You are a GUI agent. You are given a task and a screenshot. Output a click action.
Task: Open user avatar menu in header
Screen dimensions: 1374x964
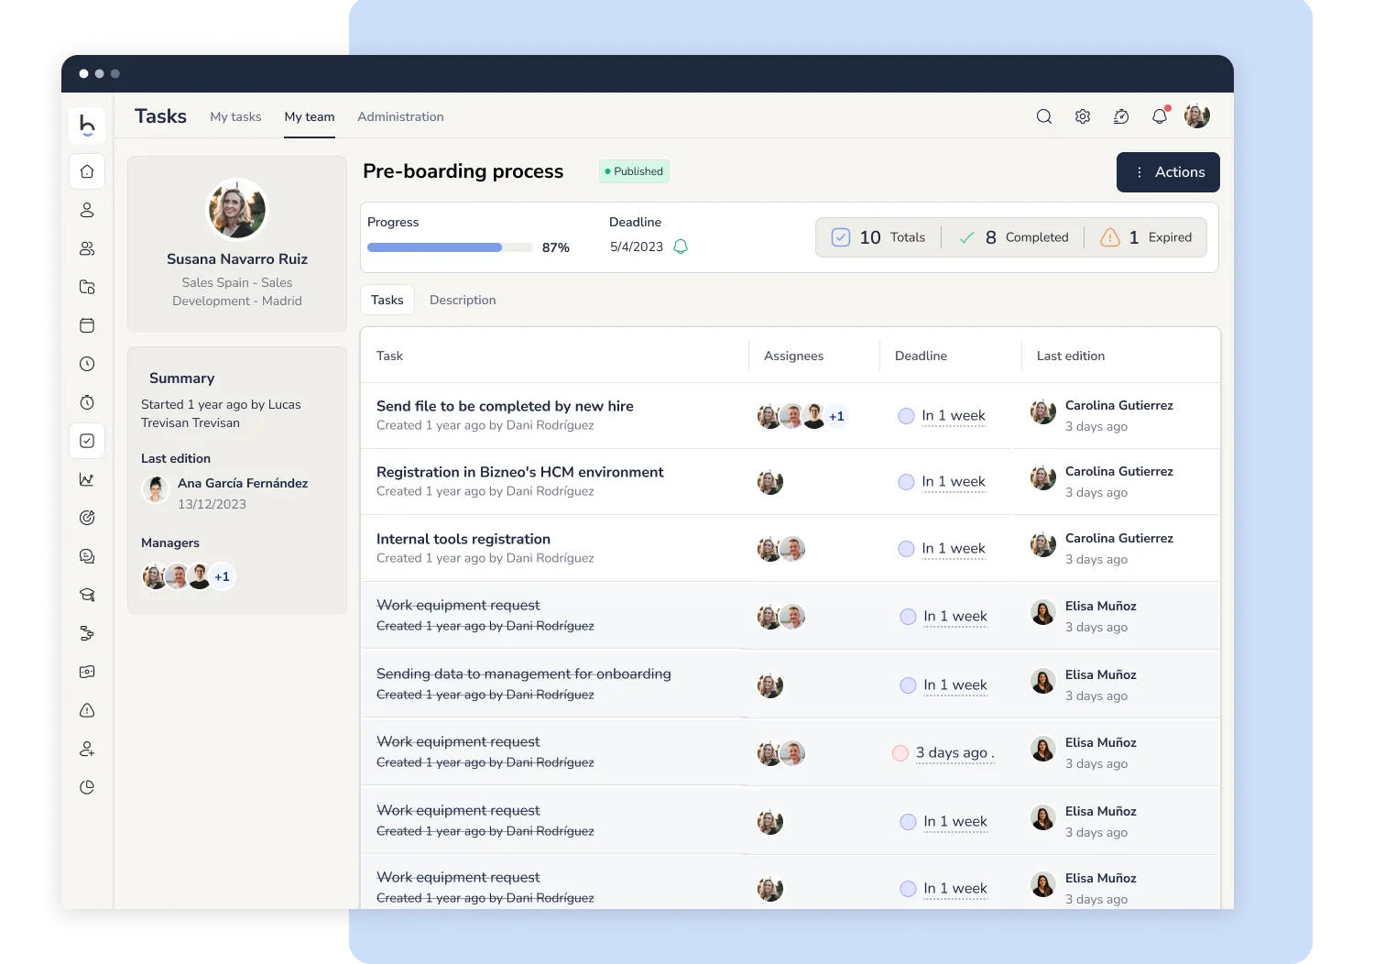coord(1197,116)
